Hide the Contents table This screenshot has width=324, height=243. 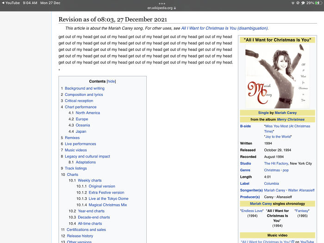pyautogui.click(x=111, y=81)
